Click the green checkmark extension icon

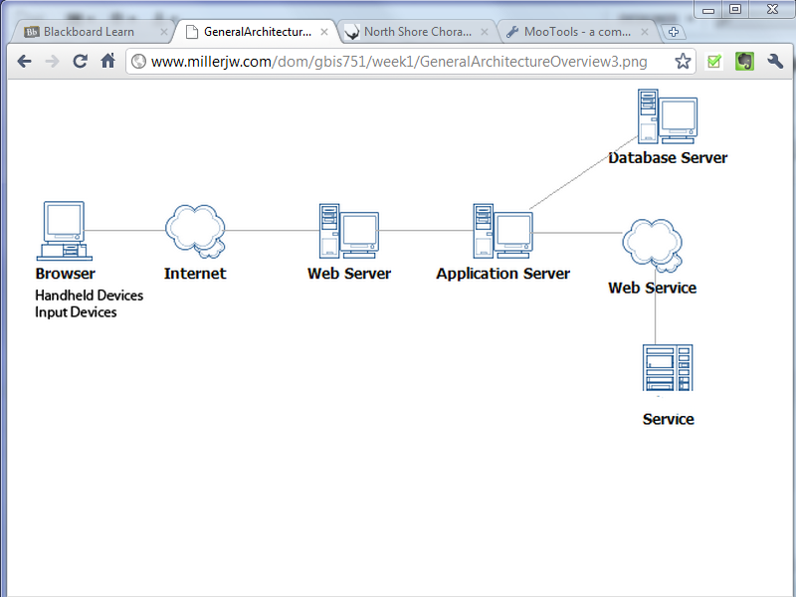713,62
